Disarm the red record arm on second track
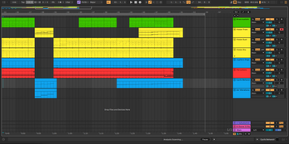289x144 pixels. (x=281, y=29)
